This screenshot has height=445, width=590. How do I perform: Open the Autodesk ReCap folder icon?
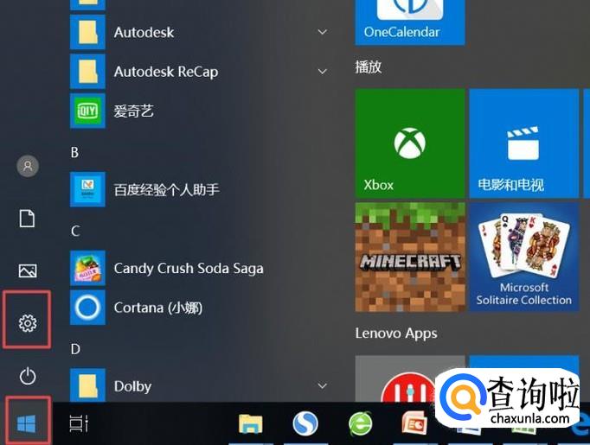point(87,72)
